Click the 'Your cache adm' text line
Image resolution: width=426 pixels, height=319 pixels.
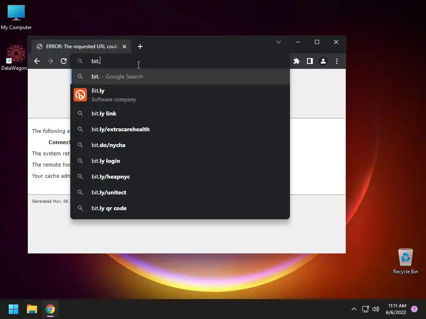(51, 176)
